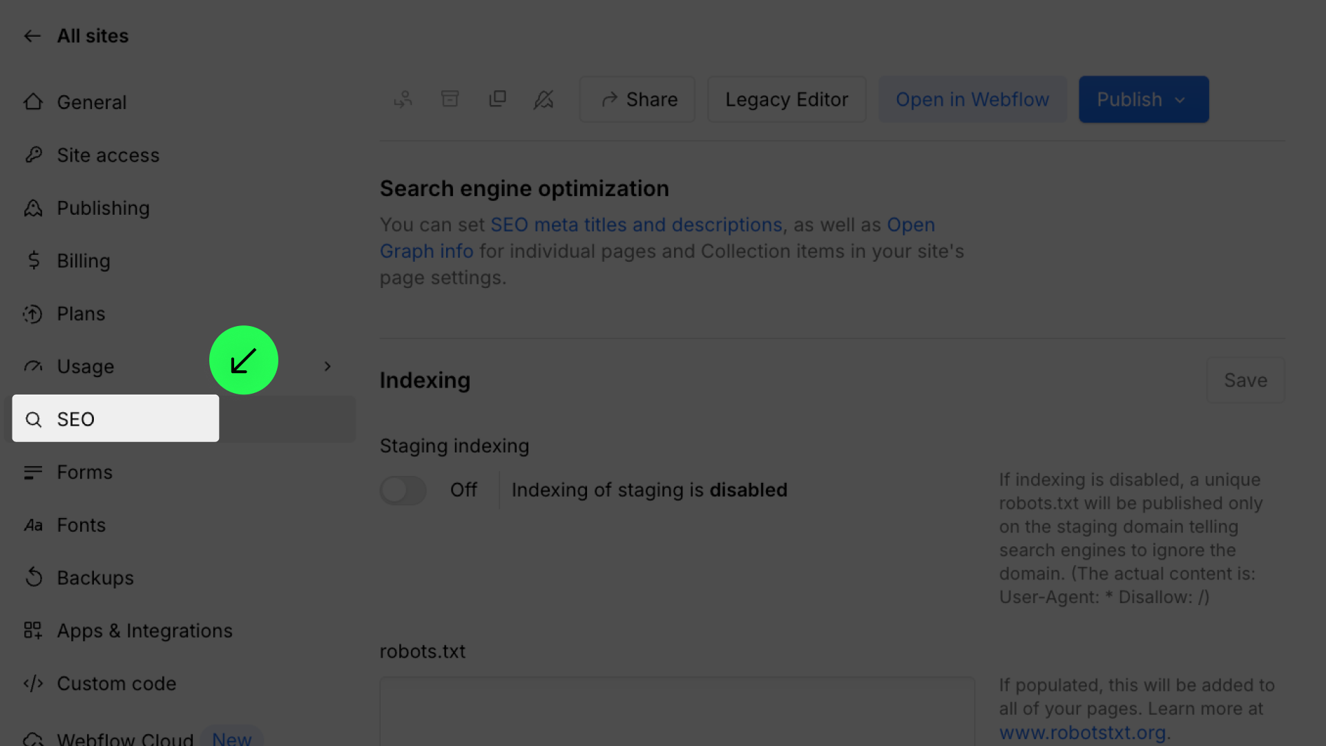
Task: Click the archive site icon
Action: click(x=450, y=99)
